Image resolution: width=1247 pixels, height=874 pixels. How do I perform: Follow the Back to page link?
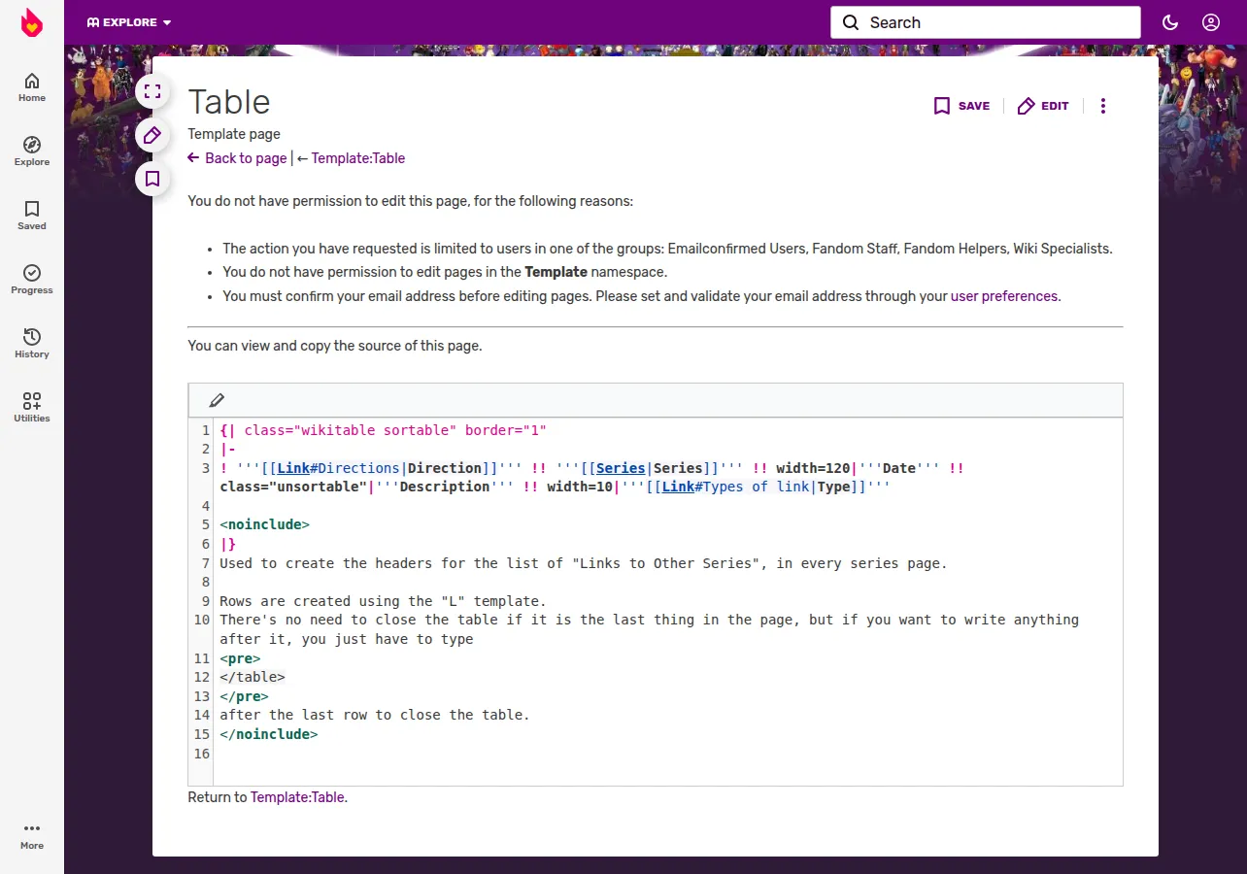click(238, 158)
